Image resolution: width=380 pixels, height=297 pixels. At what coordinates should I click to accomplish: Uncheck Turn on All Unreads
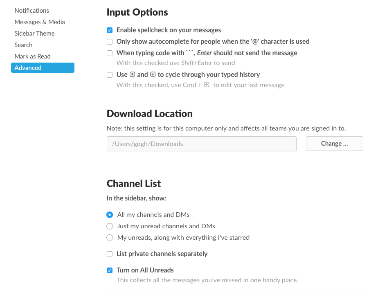pos(110,270)
